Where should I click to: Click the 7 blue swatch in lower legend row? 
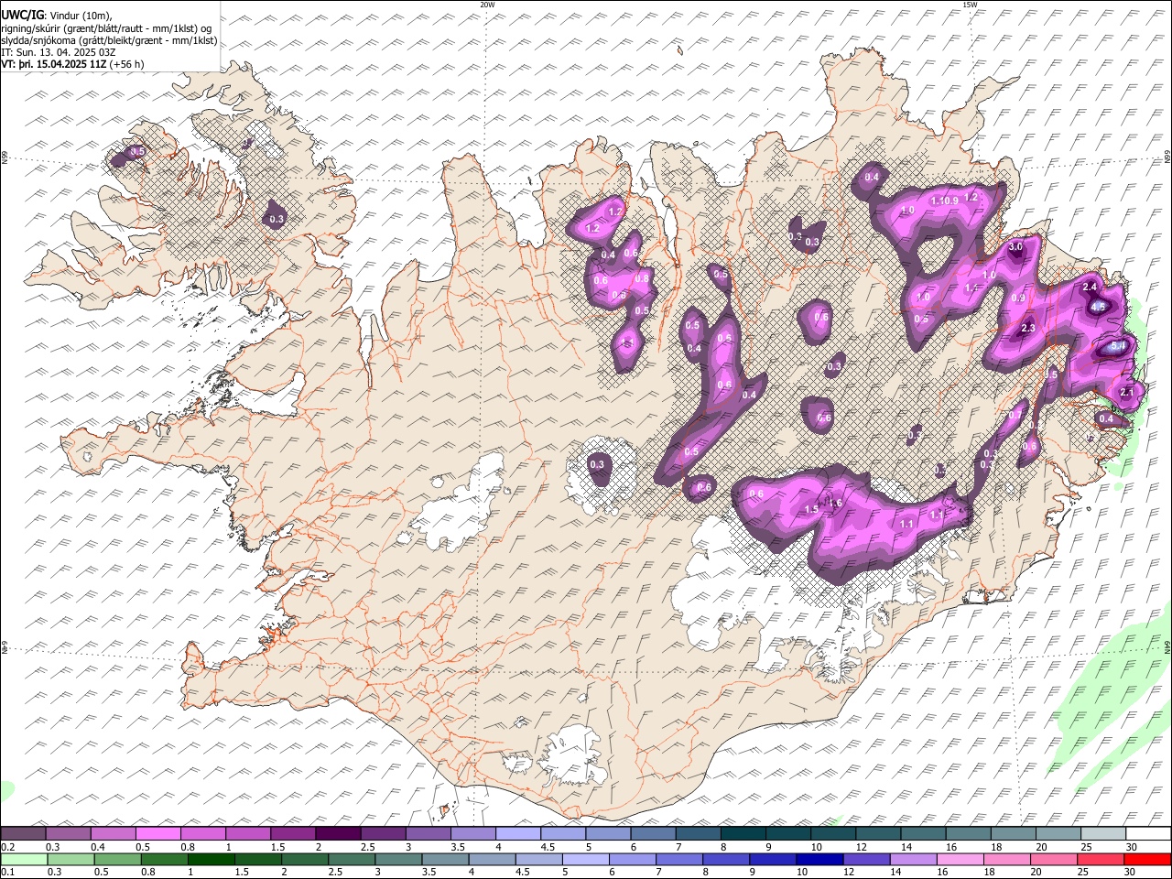point(679,859)
